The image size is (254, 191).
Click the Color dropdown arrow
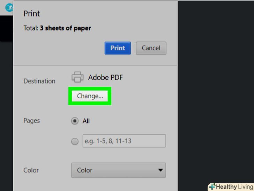pyautogui.click(x=160, y=170)
